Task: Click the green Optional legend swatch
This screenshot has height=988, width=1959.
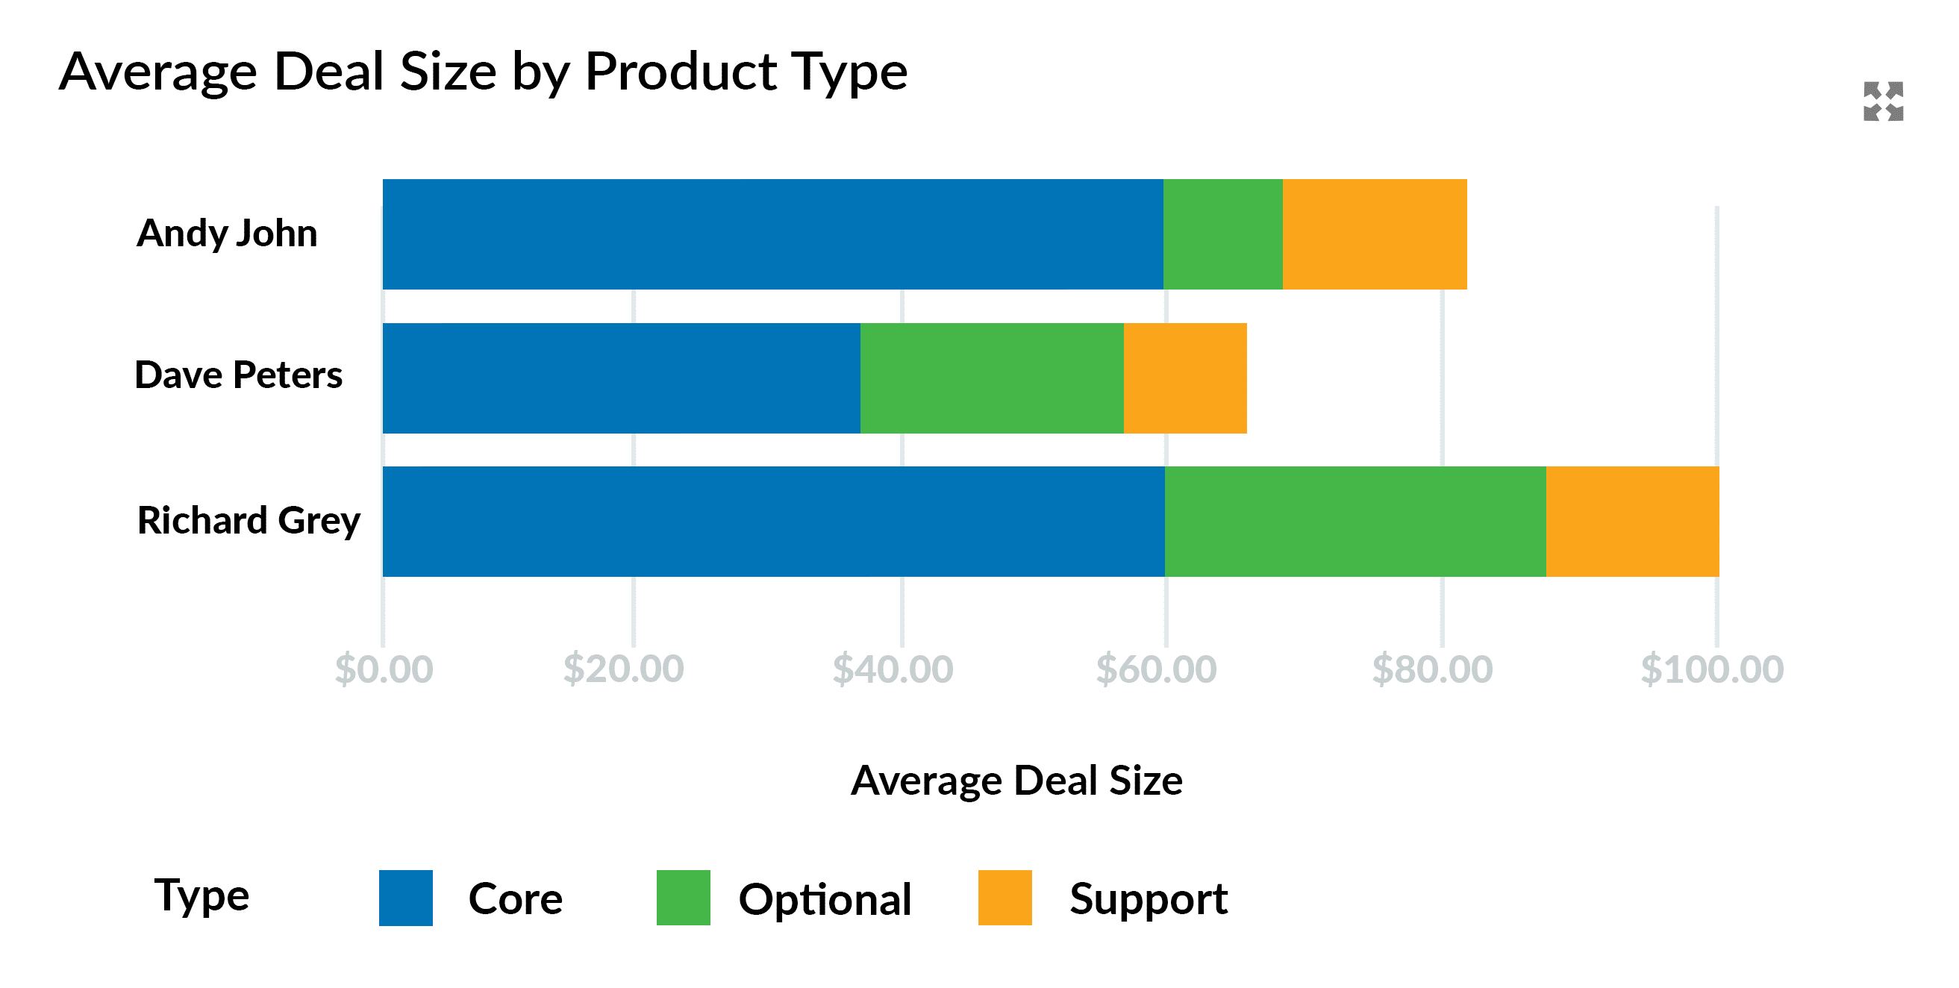Action: 683,898
